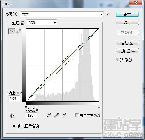Enable the 显示修剪(W) show clipping checkbox
Screen dimensions: 145x140
77,115
